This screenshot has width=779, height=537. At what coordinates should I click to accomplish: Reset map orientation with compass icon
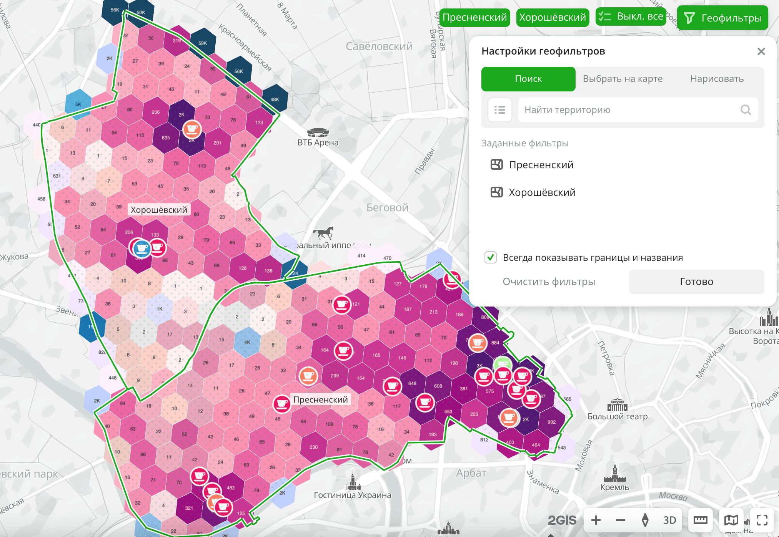pos(645,520)
